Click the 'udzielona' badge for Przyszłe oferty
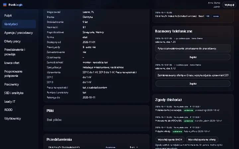This screenshot has height=149, width=239. [177, 131]
